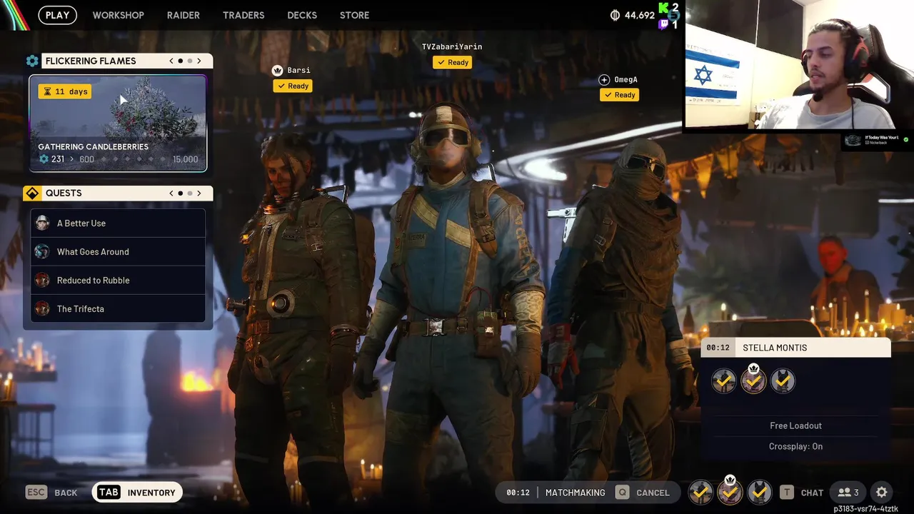Click the dog avatar in bottom bar
This screenshot has height=514, width=914.
pos(759,492)
